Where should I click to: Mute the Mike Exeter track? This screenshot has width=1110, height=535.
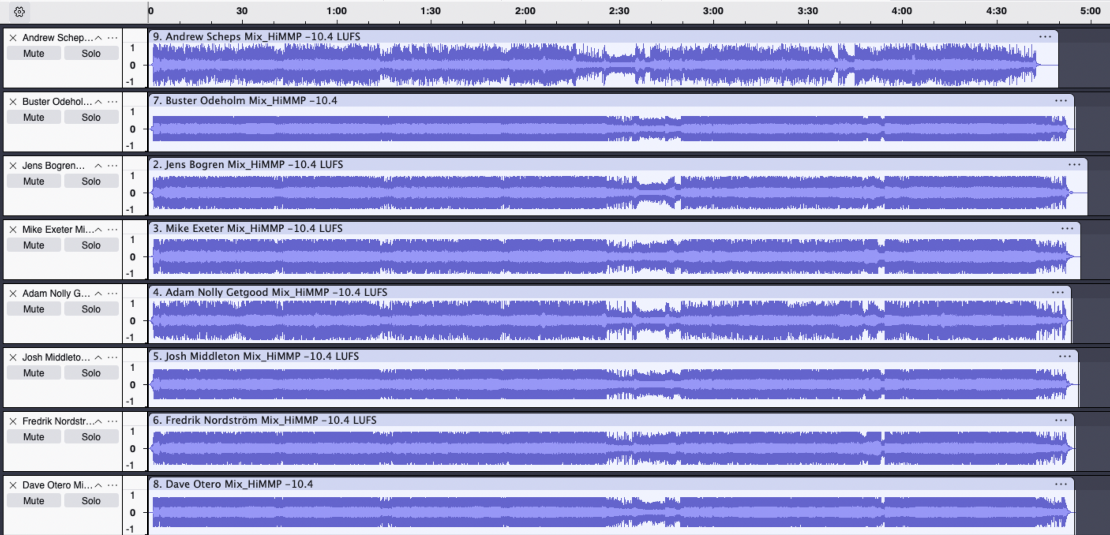pyautogui.click(x=34, y=245)
